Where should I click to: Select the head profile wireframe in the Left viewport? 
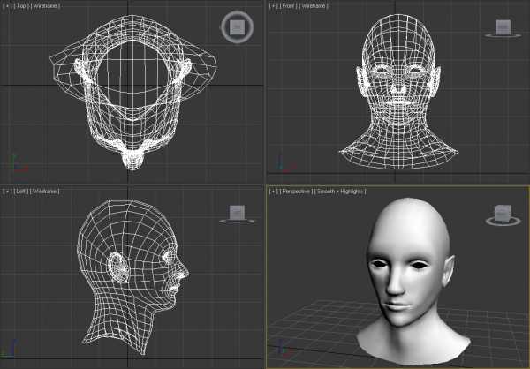point(132,276)
